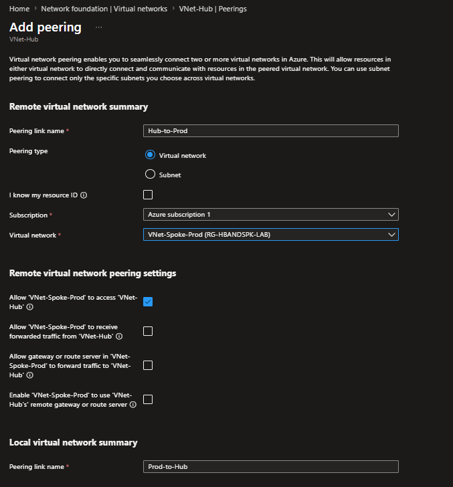The height and width of the screenshot is (487, 453).
Task: Enable receive forwarded traffic from VNet-Hub checkbox
Action: tap(148, 331)
